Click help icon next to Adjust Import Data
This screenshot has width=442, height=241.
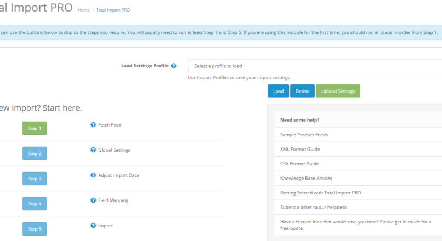tap(93, 175)
